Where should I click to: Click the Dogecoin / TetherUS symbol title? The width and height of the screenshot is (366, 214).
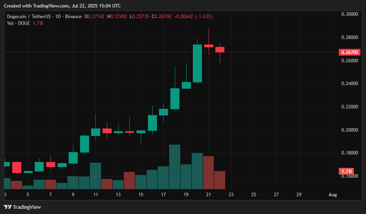[x=30, y=17]
